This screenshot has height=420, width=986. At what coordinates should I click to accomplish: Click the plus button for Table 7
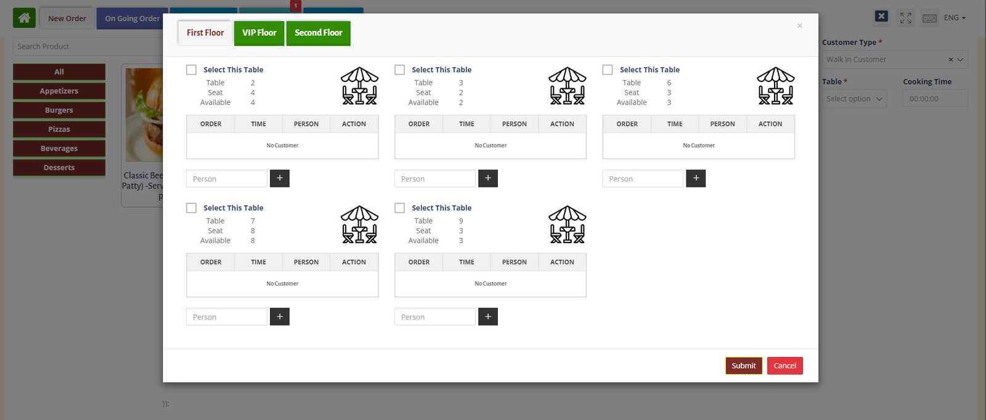tap(279, 316)
